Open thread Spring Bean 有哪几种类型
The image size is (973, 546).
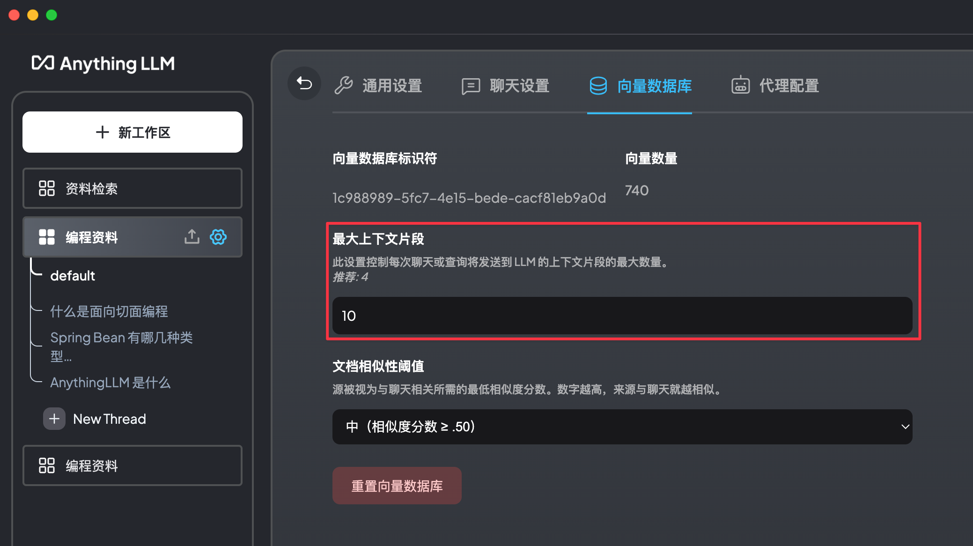[122, 347]
